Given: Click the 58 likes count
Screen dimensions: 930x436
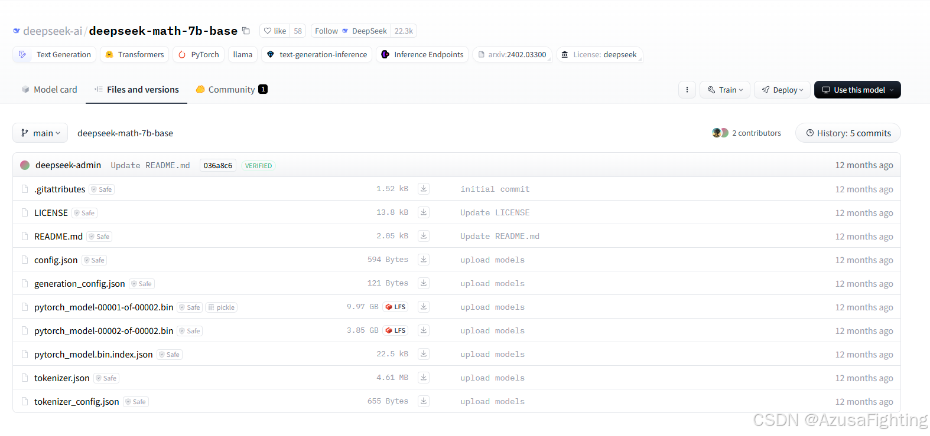Looking at the screenshot, I should [x=298, y=31].
